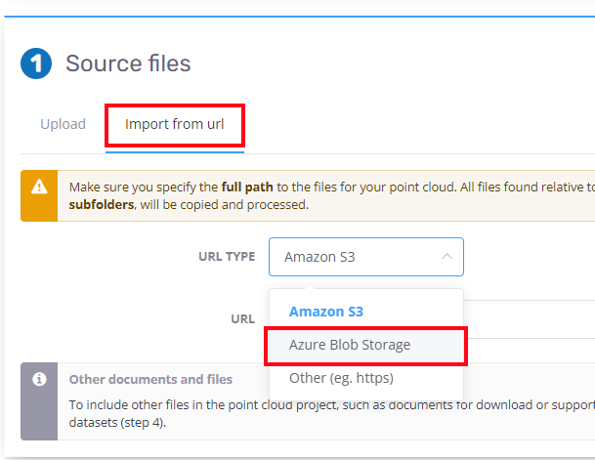Select Azure Blob Storage option
Image resolution: width=595 pixels, height=460 pixels.
(x=366, y=345)
